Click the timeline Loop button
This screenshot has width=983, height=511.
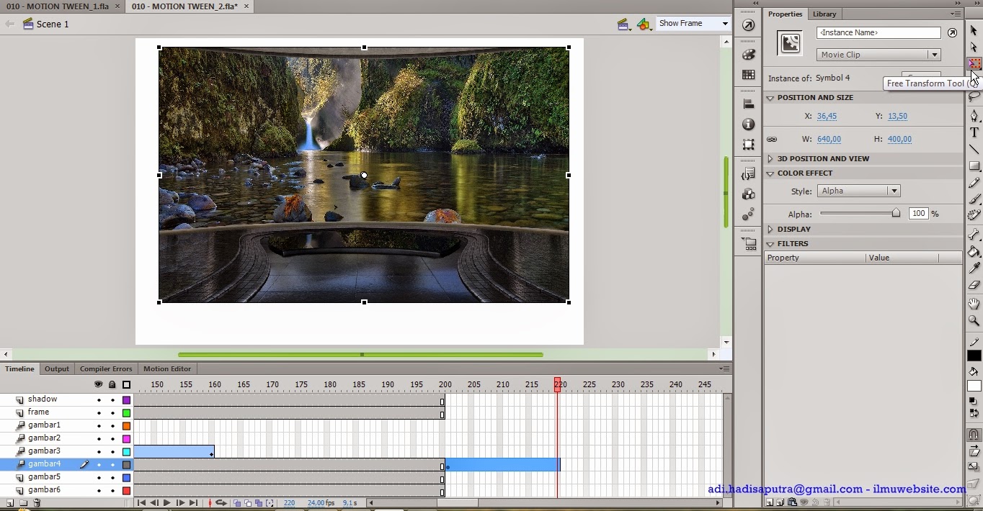222,503
